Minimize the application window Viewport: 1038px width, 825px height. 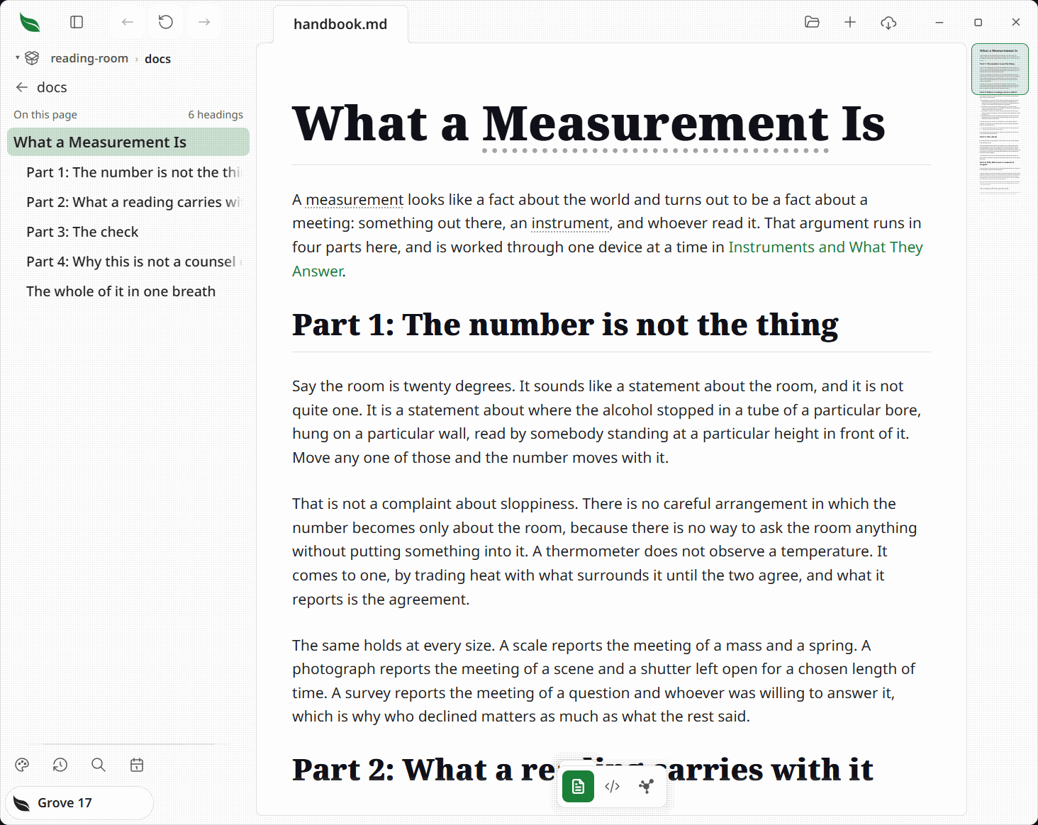click(939, 23)
